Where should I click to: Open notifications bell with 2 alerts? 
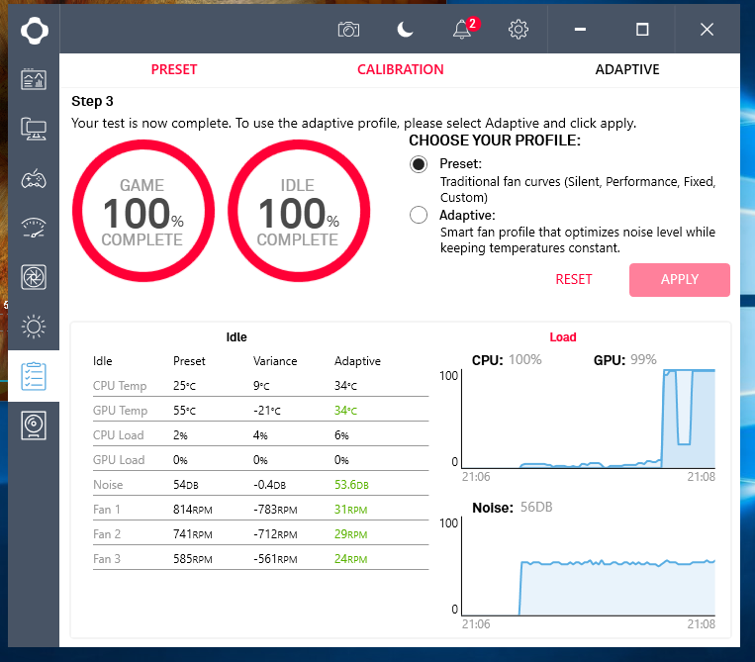click(x=462, y=30)
